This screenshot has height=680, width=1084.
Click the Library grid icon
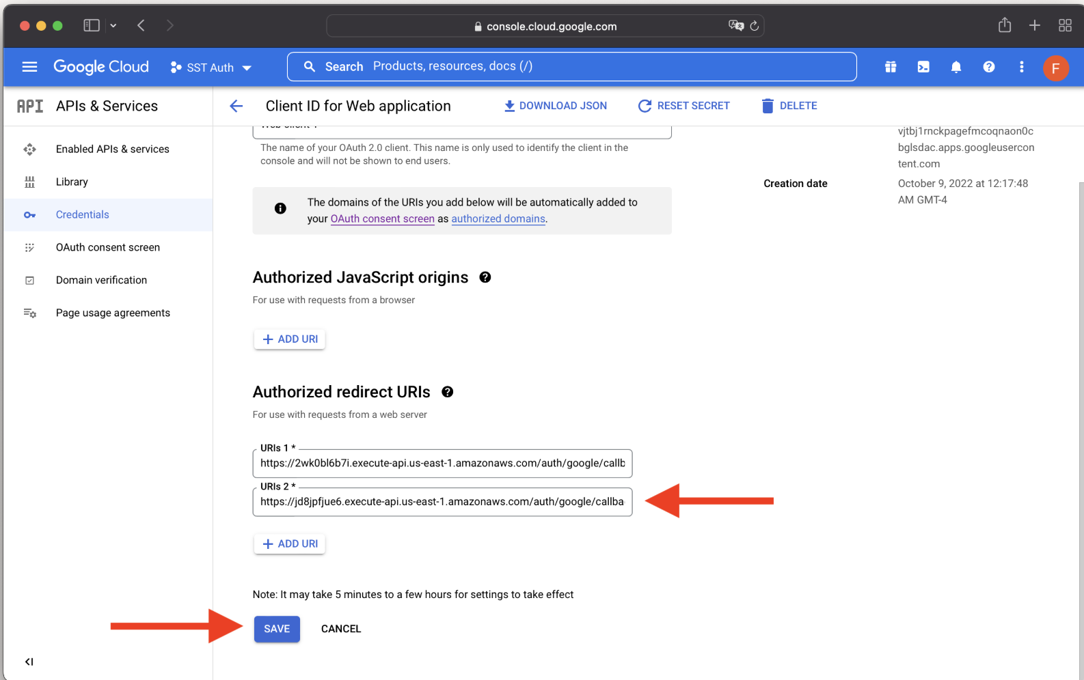29,182
